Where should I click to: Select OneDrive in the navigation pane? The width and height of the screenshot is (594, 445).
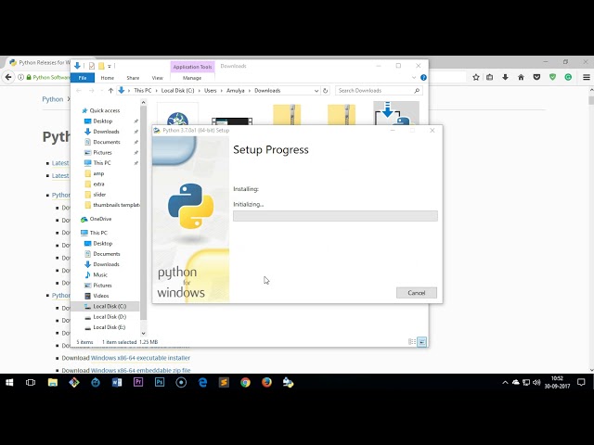(100, 219)
